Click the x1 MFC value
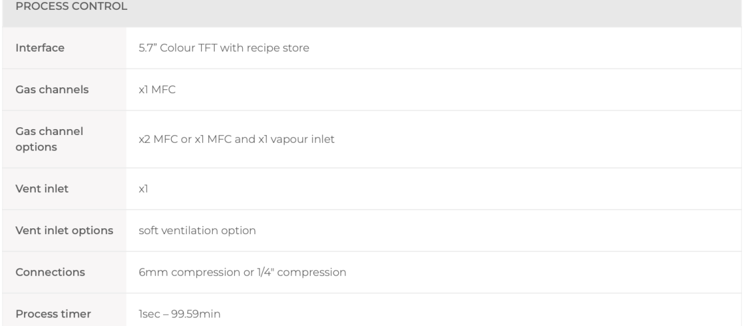This screenshot has width=744, height=326. tap(157, 89)
